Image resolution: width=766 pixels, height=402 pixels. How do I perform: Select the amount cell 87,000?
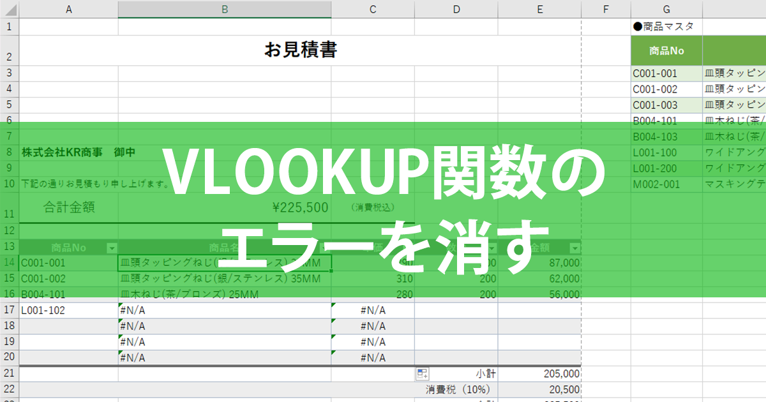pyautogui.click(x=539, y=262)
